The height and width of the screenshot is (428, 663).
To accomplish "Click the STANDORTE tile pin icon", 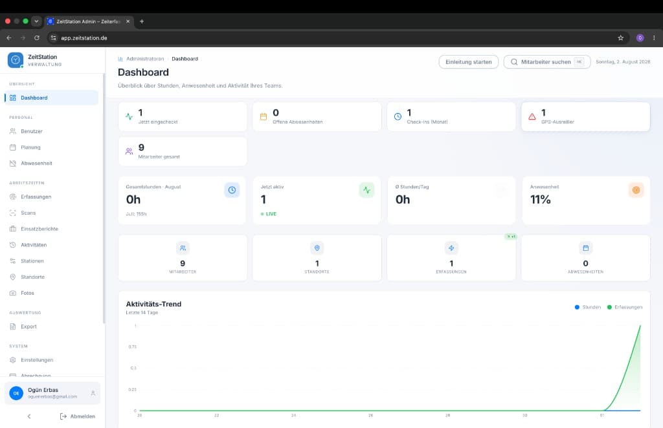I will tap(317, 248).
